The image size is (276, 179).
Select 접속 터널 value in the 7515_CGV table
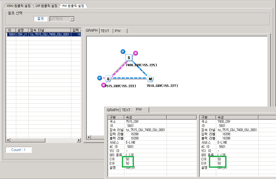[145, 130]
